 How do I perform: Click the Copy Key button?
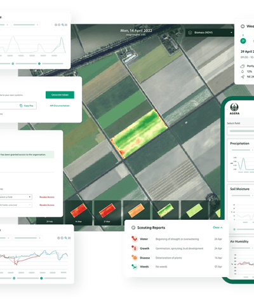[27, 105]
